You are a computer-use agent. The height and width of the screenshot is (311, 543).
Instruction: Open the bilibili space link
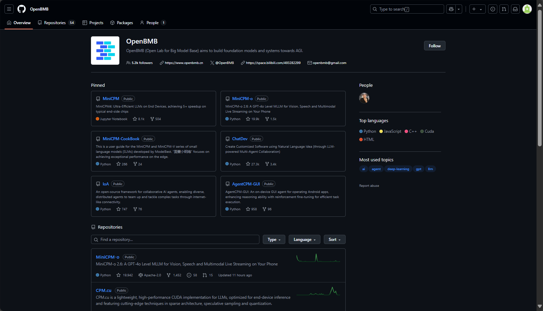point(273,63)
